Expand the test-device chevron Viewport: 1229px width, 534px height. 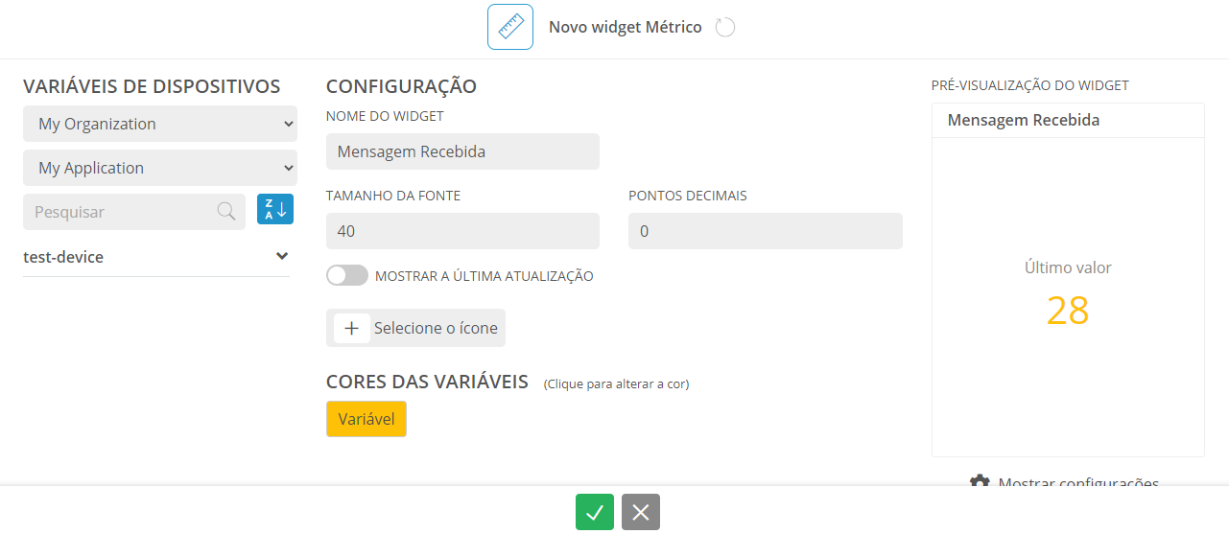pyautogui.click(x=282, y=256)
